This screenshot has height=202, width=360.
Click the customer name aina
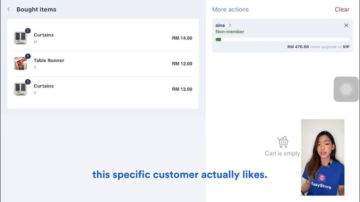220,25
